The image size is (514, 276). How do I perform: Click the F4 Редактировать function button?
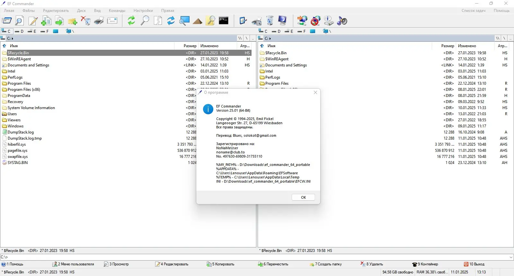(172, 264)
